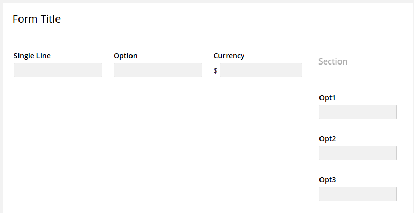Select the Option field label
This screenshot has height=213, width=414.
coord(125,56)
